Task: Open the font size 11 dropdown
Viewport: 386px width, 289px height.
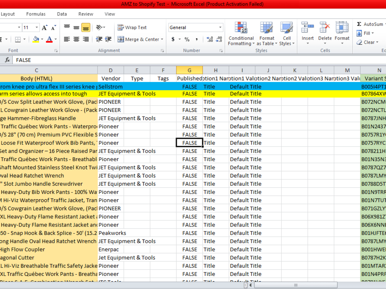Action: click(x=37, y=27)
